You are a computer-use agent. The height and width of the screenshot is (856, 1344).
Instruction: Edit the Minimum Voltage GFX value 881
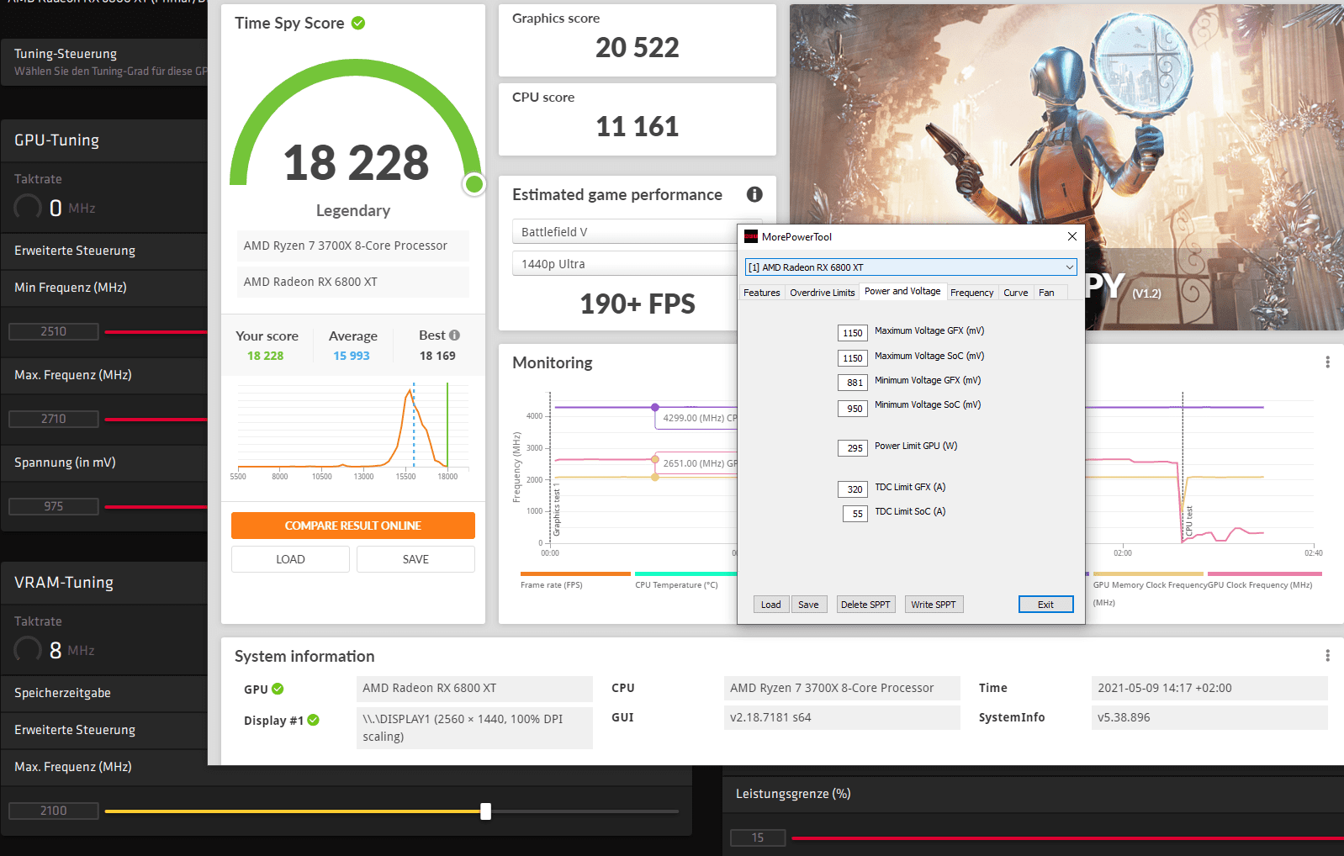tap(852, 383)
